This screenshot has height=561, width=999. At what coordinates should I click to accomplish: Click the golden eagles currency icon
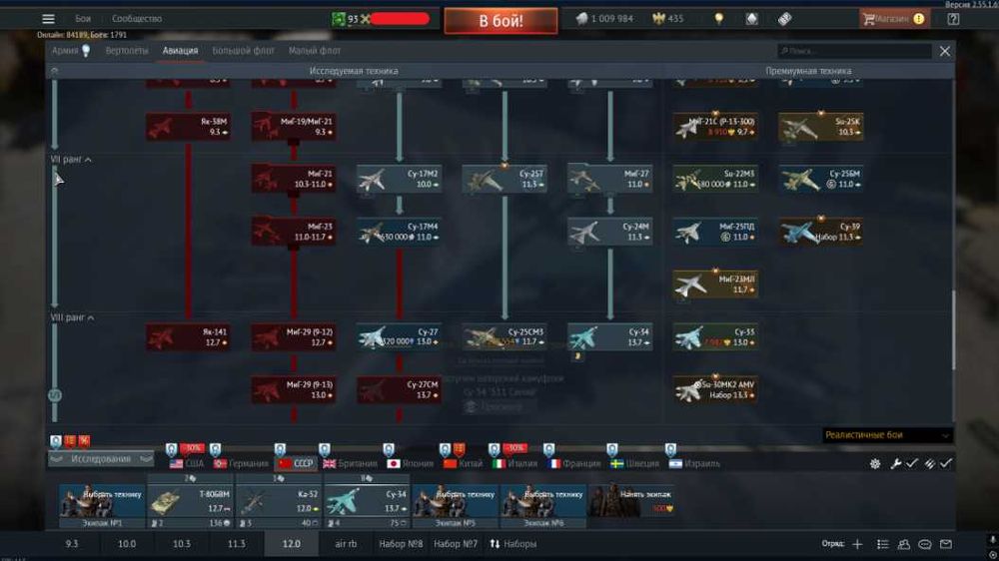(658, 18)
